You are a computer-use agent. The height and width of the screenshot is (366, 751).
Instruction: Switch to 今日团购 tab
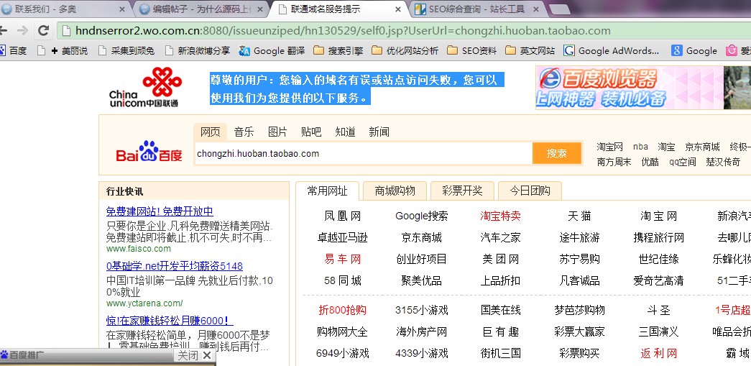[x=530, y=191]
